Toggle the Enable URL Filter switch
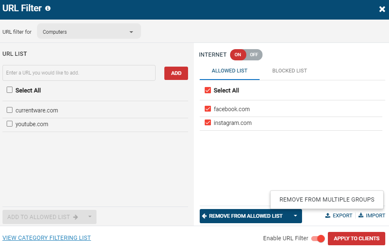 (x=318, y=239)
